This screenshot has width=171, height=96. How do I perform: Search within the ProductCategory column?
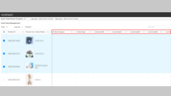(x=74, y=32)
